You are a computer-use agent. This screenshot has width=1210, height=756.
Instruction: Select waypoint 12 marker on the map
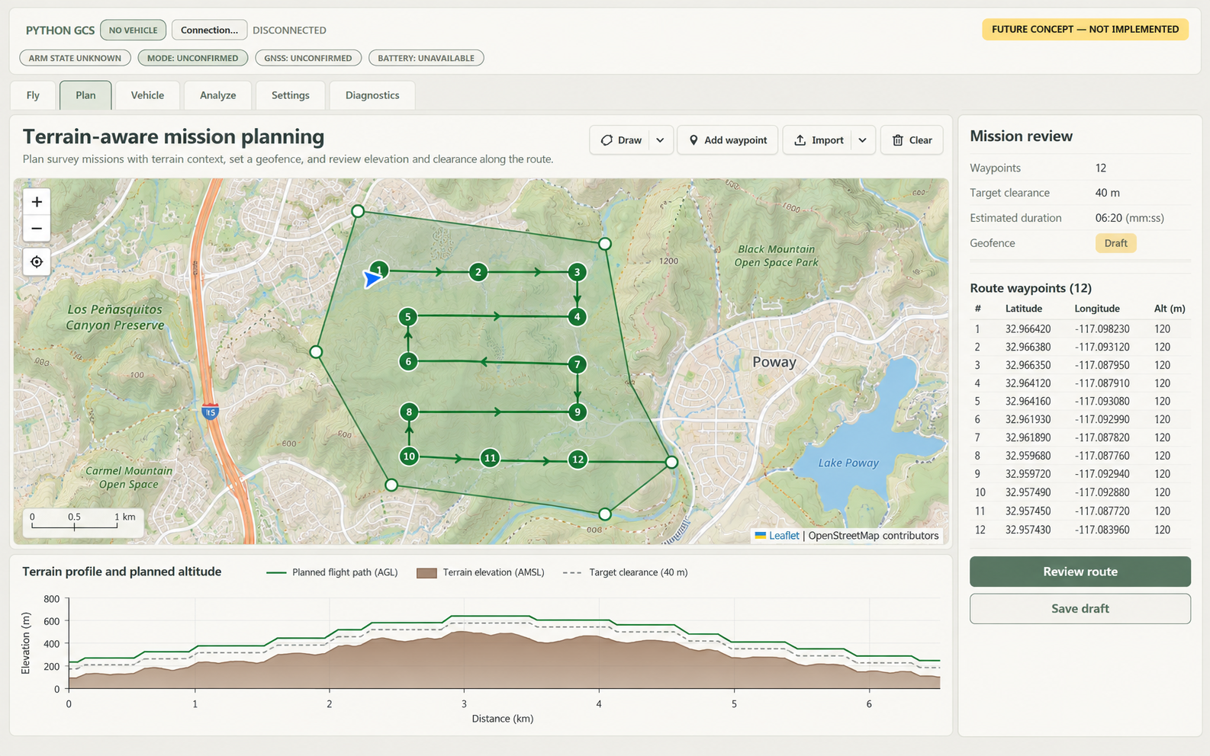click(578, 460)
